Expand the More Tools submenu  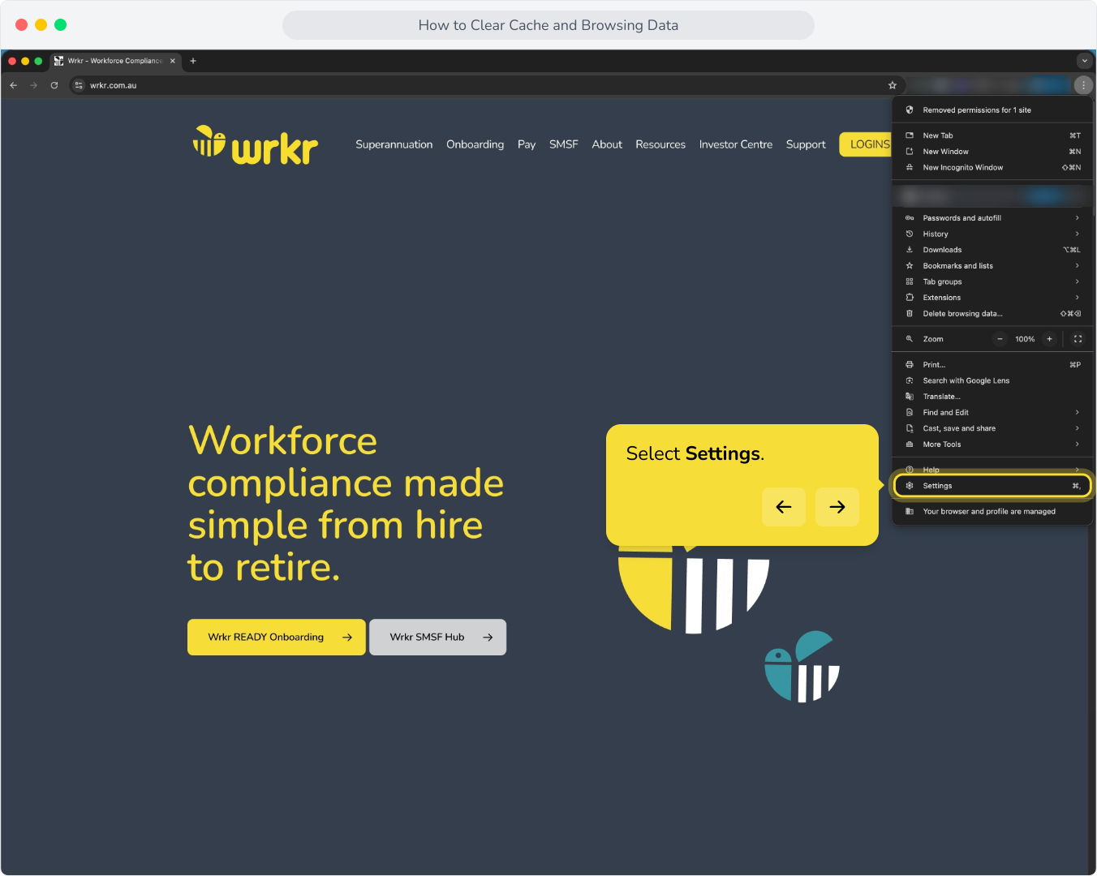coord(992,444)
